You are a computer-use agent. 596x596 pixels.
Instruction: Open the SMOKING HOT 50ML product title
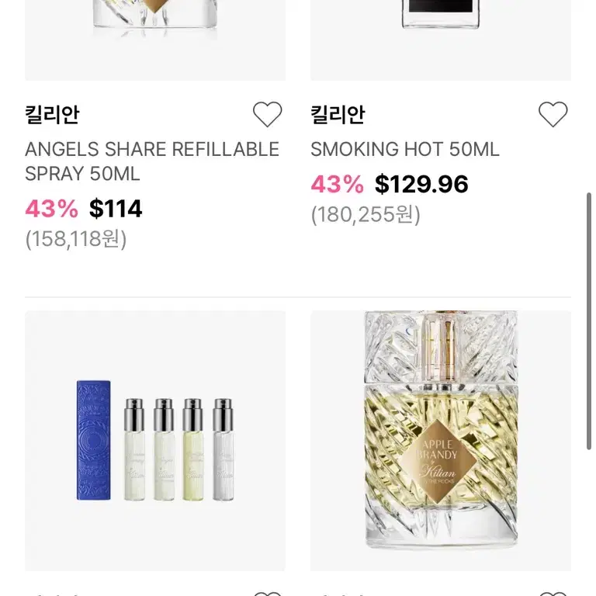click(405, 149)
